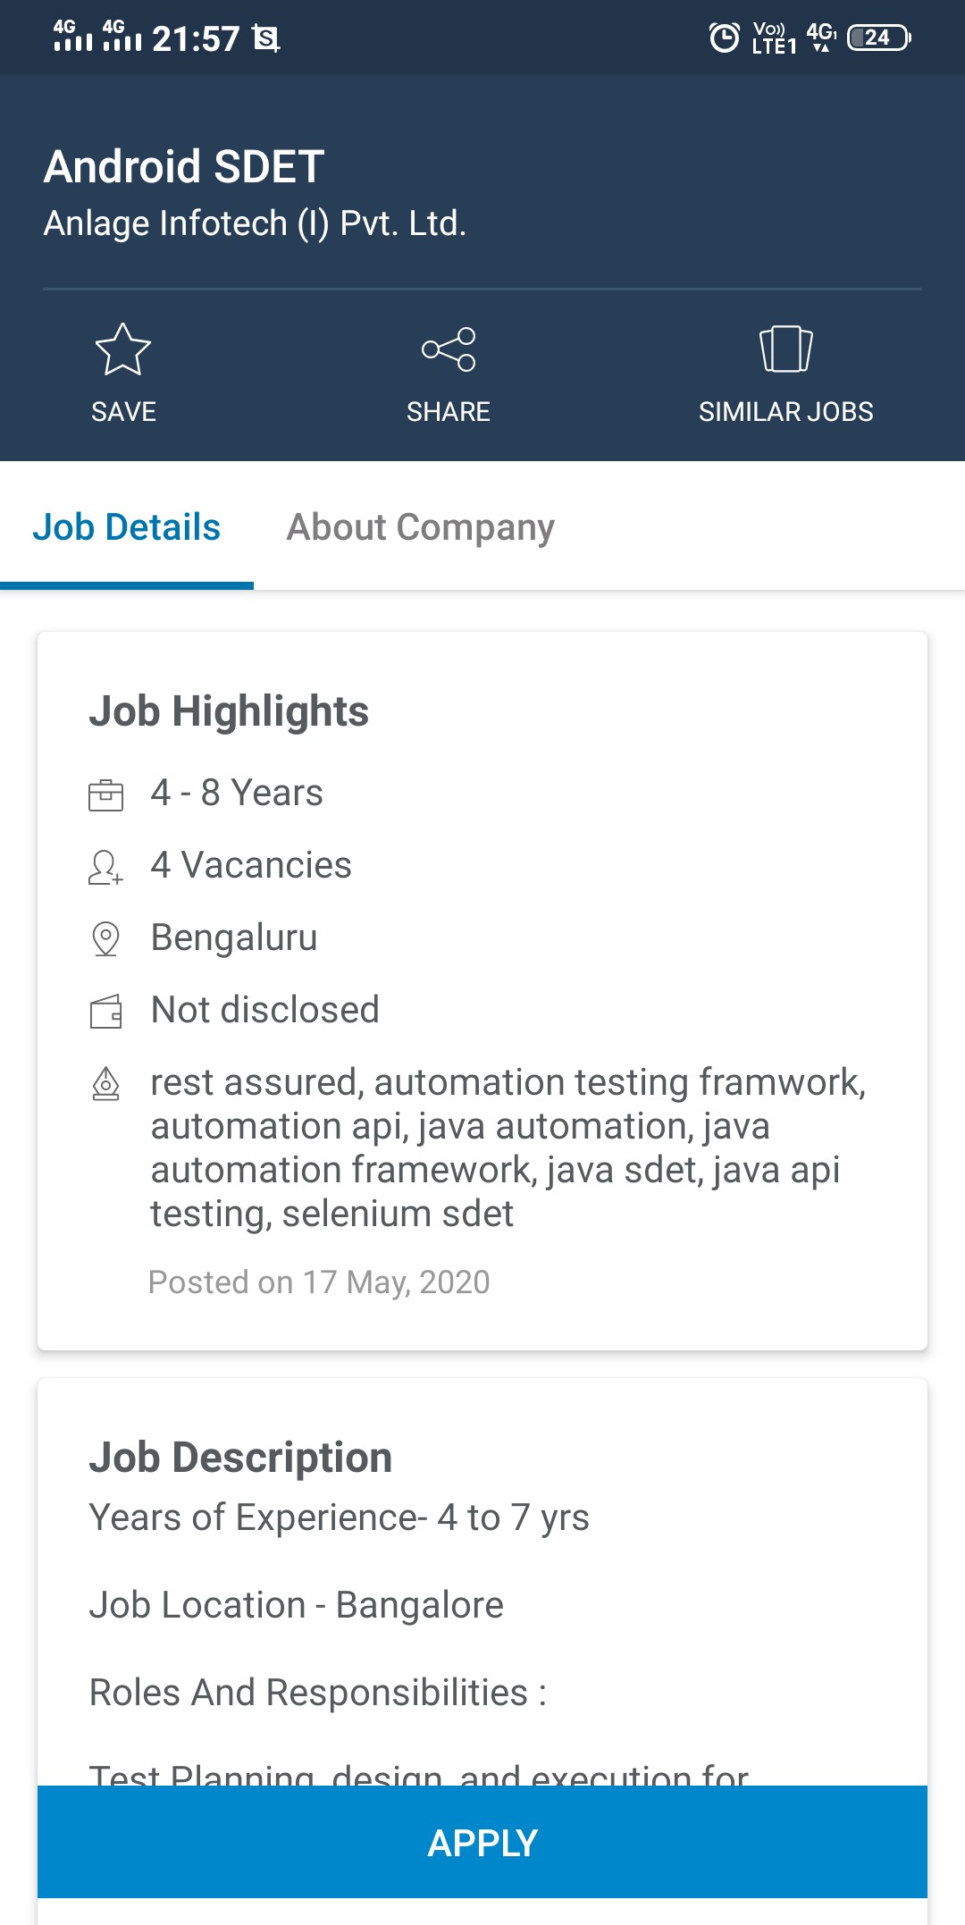Viewport: 965px width, 1925px height.
Task: Tap the vacancies person icon
Action: (105, 866)
